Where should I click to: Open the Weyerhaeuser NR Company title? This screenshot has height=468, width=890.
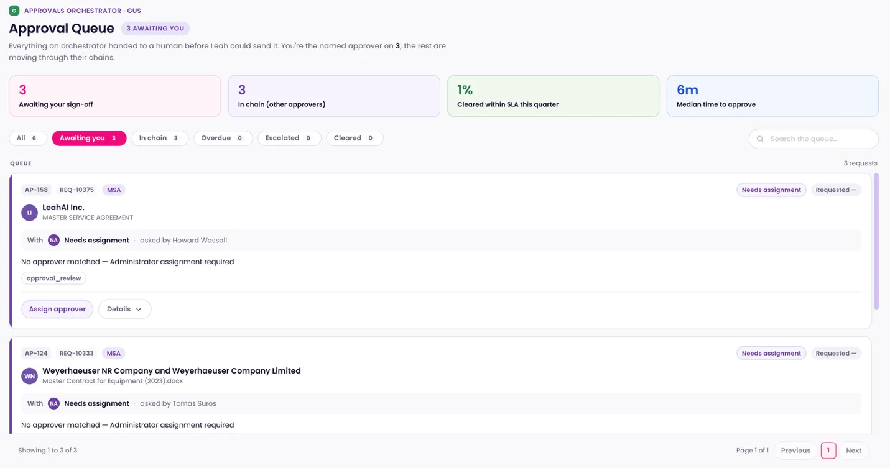coord(172,371)
